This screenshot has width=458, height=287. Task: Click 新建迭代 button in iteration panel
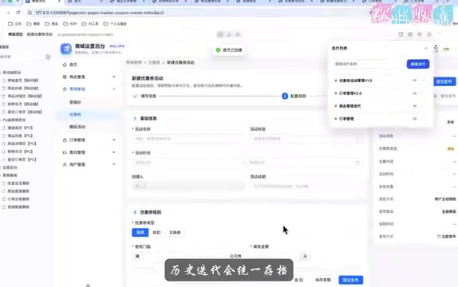point(418,64)
